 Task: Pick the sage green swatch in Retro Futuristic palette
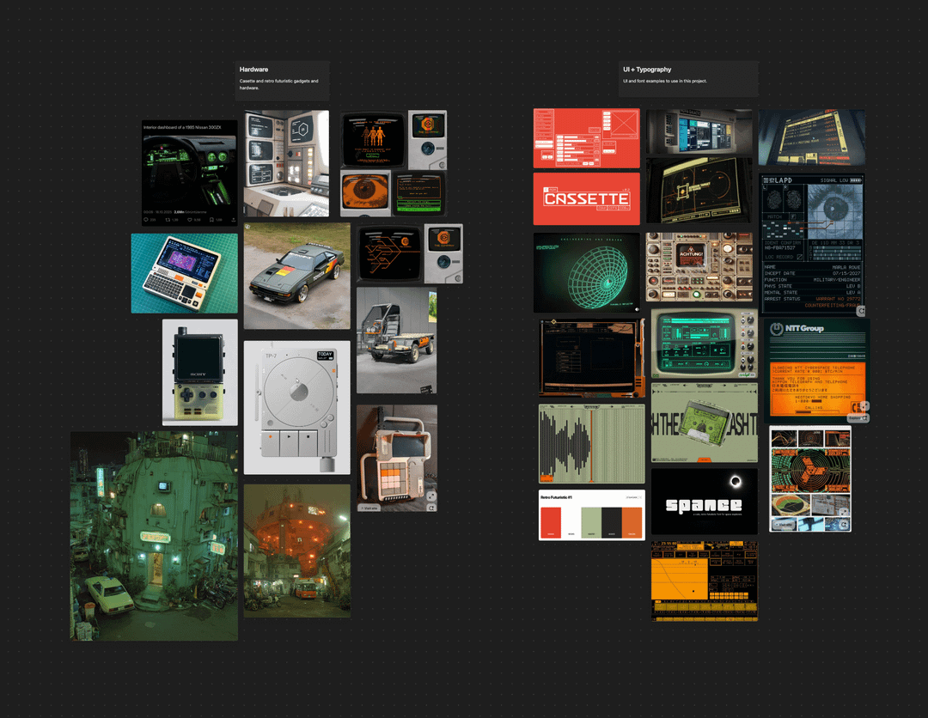[591, 520]
